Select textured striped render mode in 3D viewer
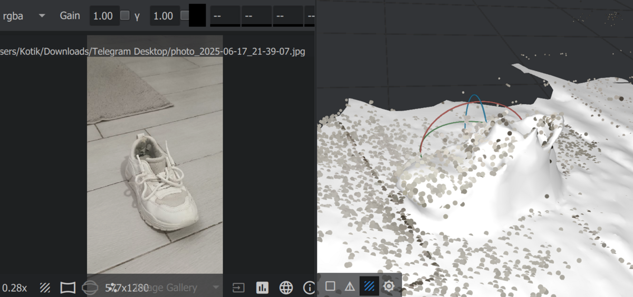Screen dimensions: 633x297 point(369,286)
